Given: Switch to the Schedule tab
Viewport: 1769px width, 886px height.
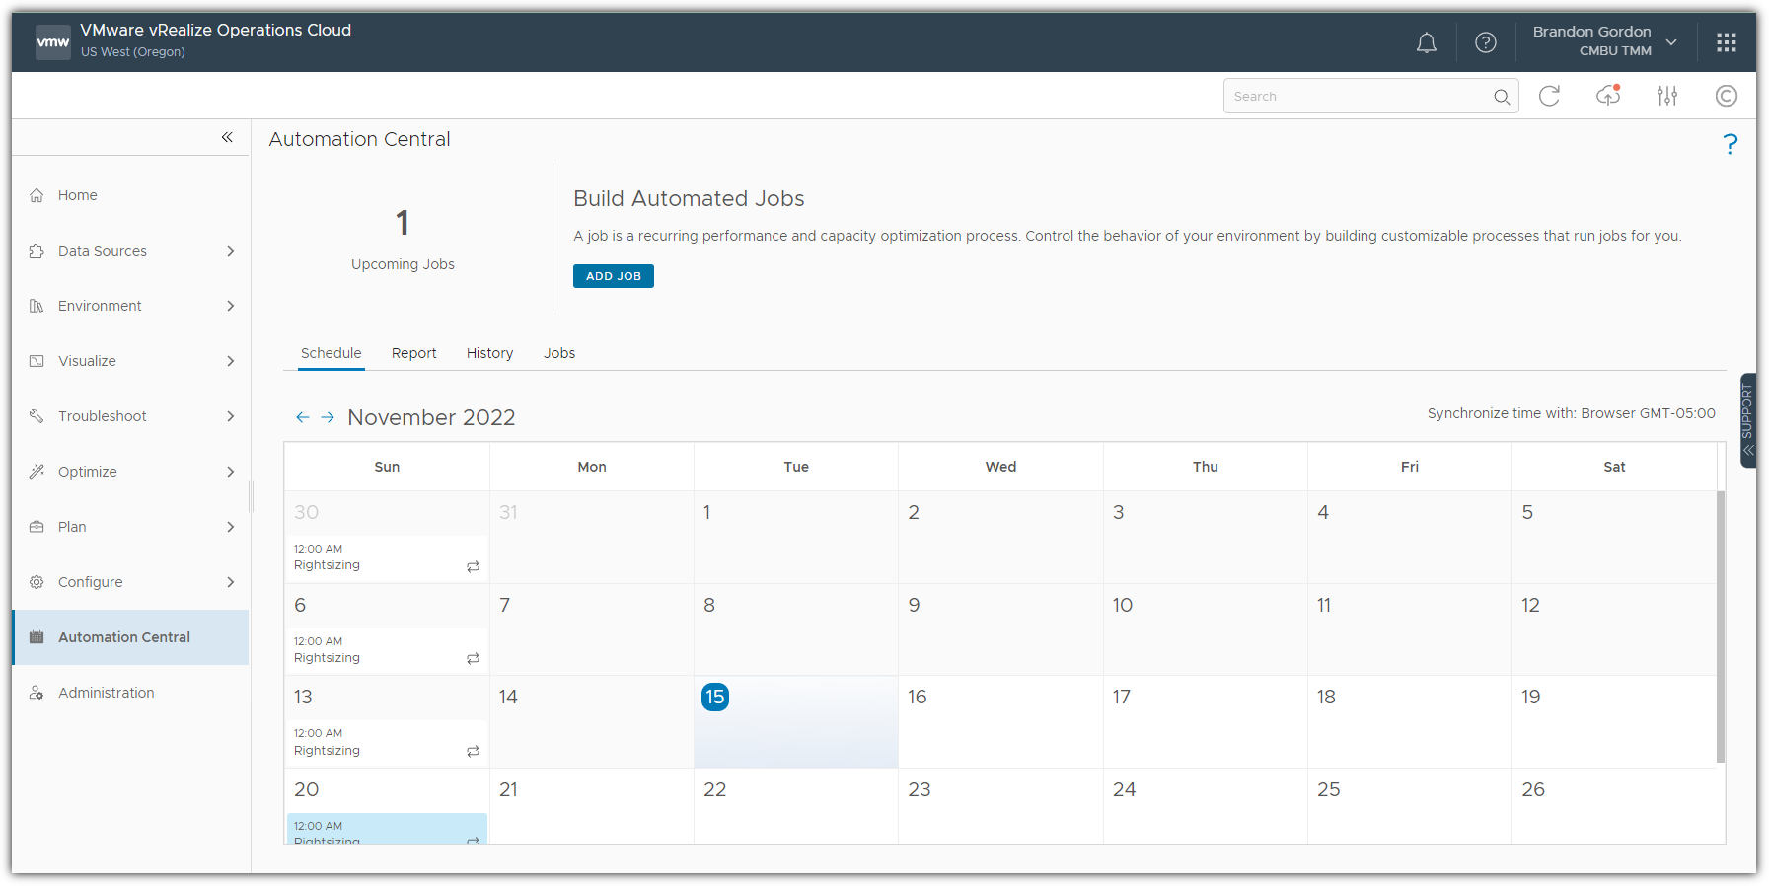Looking at the screenshot, I should [331, 353].
